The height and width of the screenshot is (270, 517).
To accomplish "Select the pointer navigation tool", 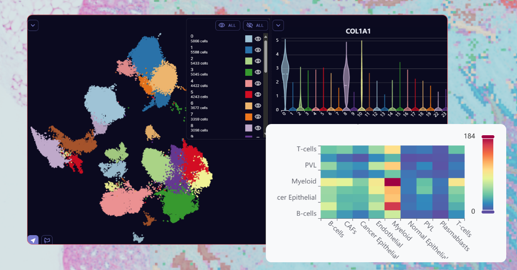I will tap(34, 240).
